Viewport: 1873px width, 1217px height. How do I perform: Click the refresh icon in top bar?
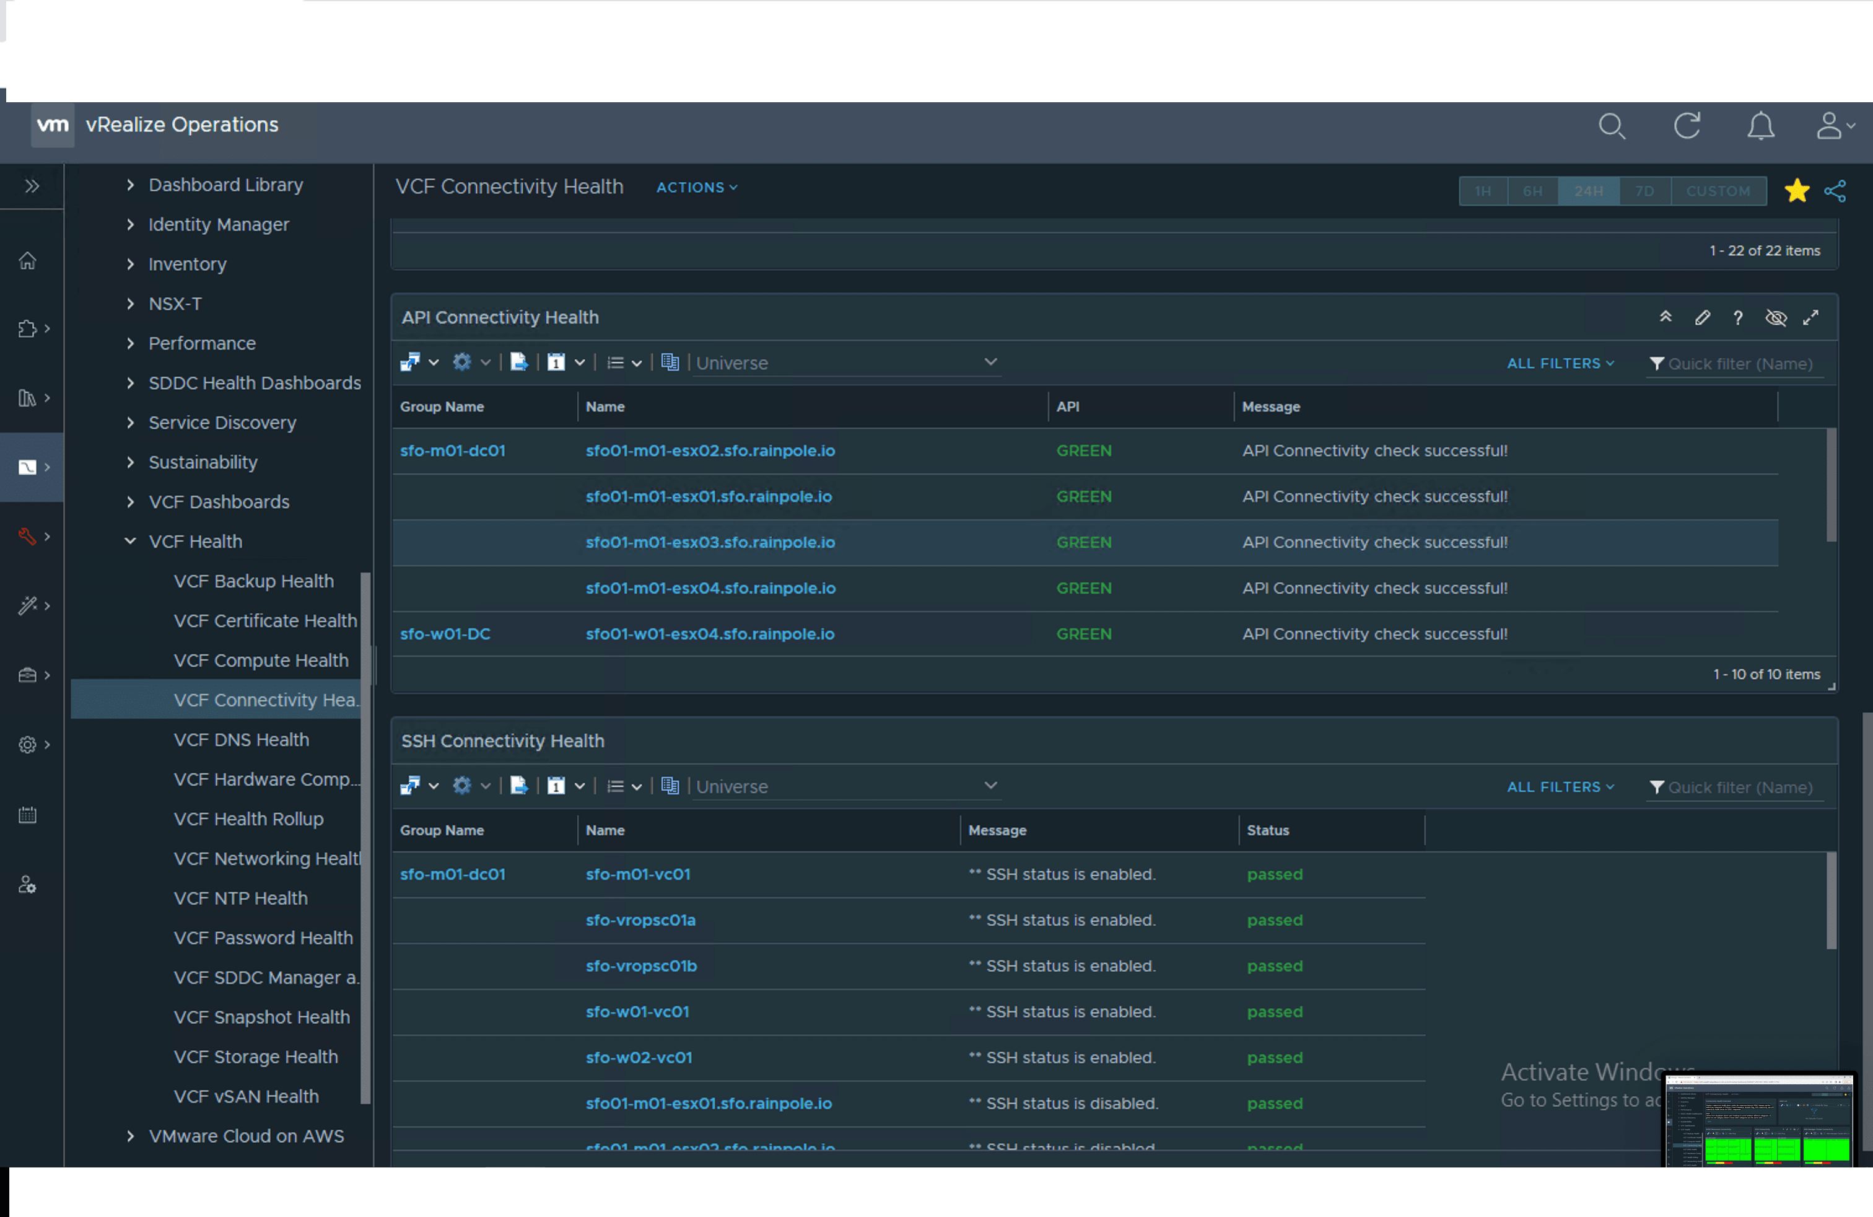point(1687,126)
